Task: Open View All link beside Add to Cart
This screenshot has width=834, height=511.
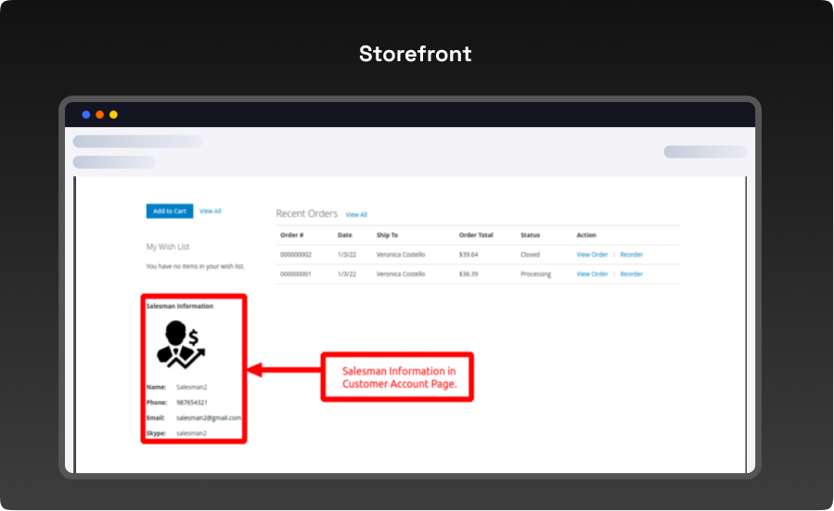Action: pos(211,211)
